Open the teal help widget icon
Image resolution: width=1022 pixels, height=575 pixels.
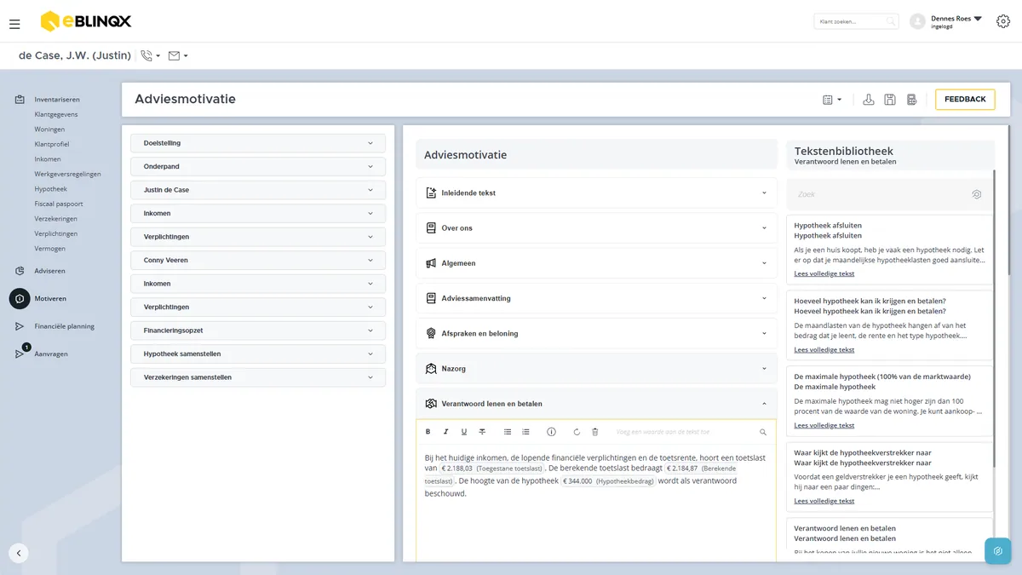(998, 551)
